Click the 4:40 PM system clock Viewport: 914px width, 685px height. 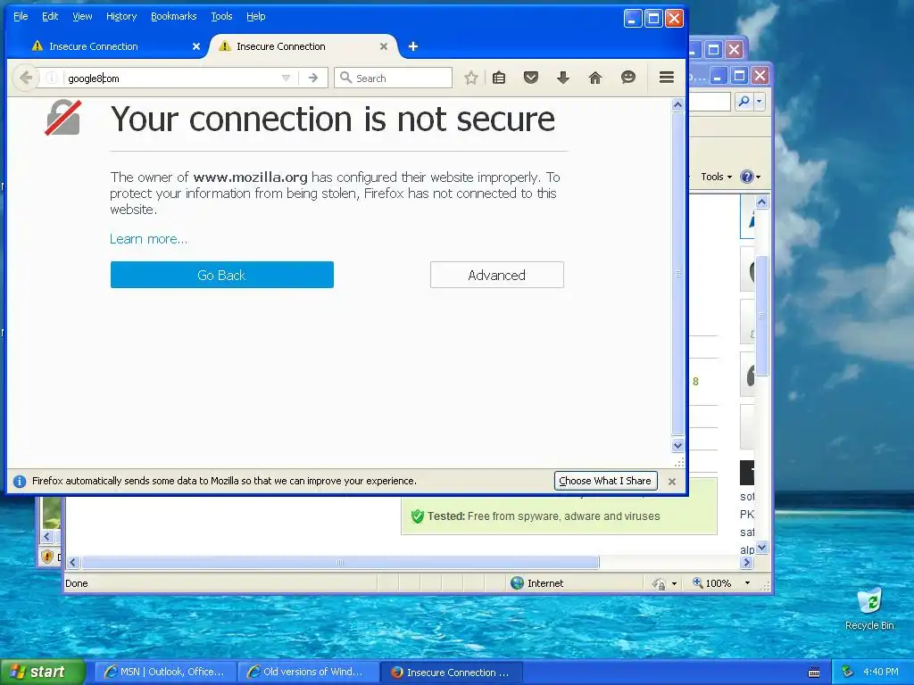pyautogui.click(x=881, y=672)
